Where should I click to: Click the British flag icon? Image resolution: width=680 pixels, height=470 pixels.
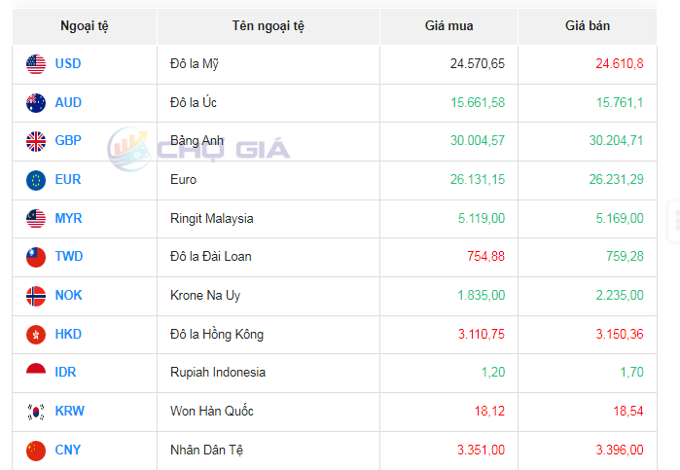36,141
